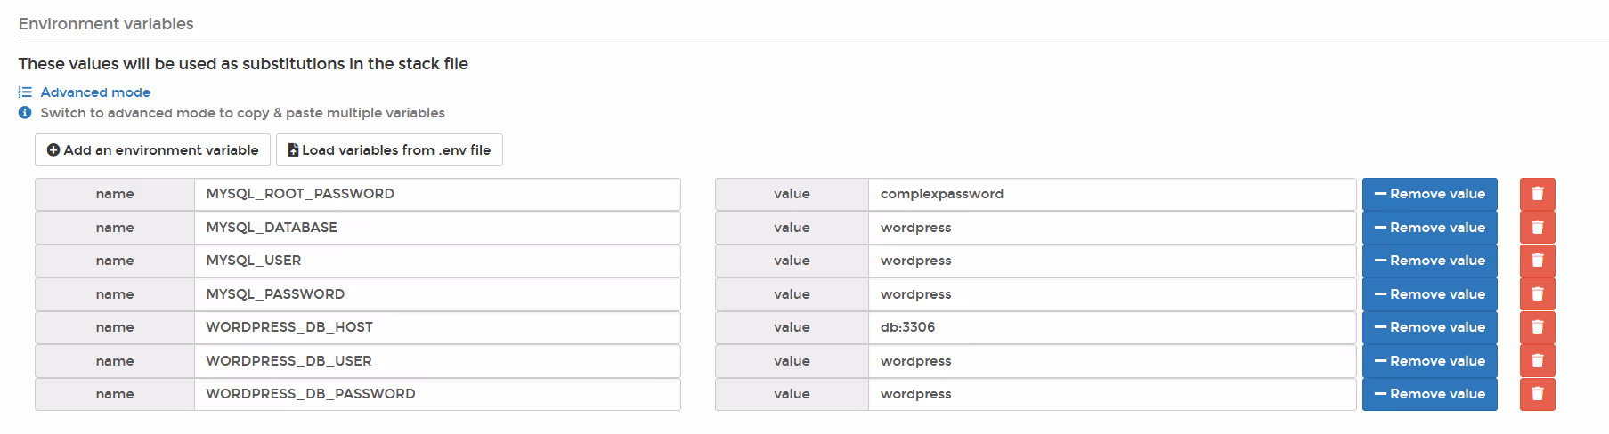Click the value field for MYSQL_PASSWORD
Image resolution: width=1609 pixels, height=434 pixels.
tap(1112, 294)
